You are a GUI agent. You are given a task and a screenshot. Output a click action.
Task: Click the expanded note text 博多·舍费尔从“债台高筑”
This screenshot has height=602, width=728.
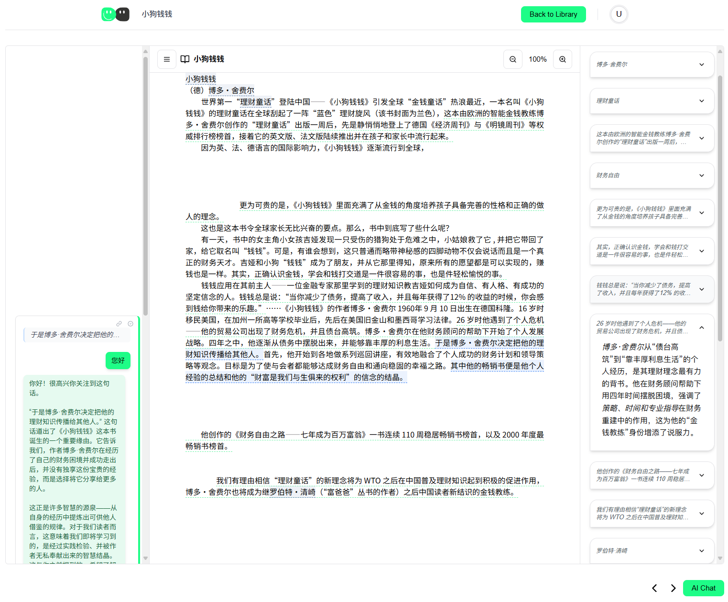click(x=652, y=390)
